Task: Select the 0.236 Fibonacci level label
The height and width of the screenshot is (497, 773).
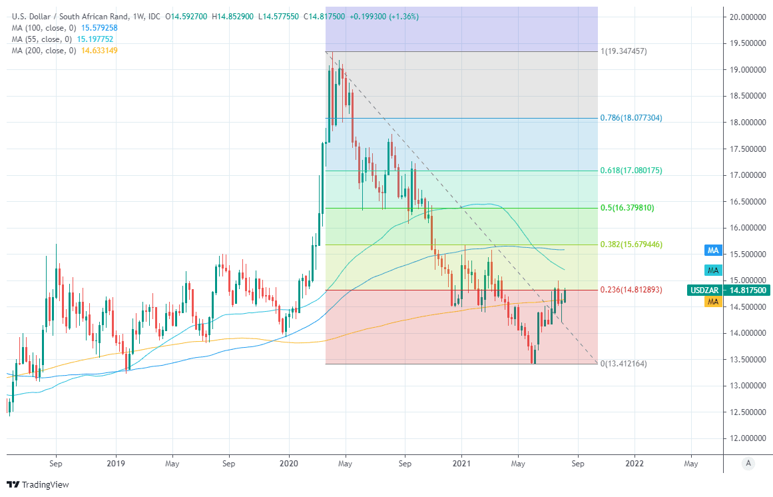Action: [631, 290]
